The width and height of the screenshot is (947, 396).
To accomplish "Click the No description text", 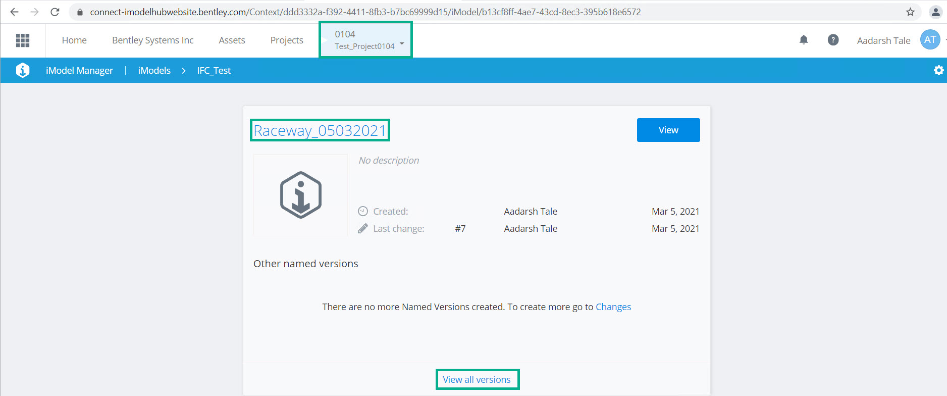I will coord(389,160).
